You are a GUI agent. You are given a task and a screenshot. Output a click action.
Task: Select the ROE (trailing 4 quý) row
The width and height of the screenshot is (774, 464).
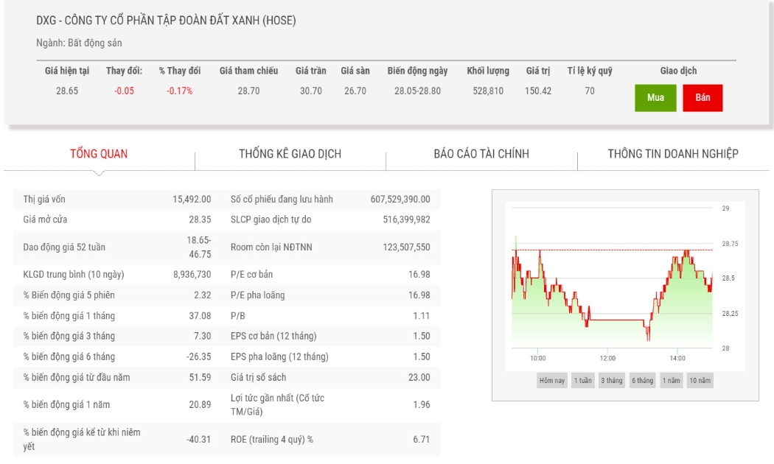(x=226, y=439)
